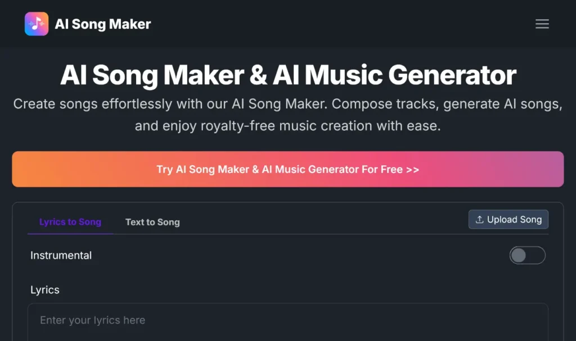Click the upload arrow icon in Upload Song button

tap(481, 219)
